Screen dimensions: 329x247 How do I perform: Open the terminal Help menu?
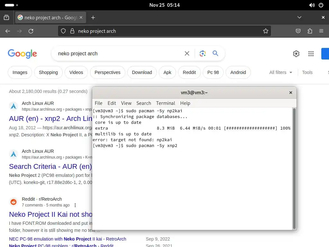(x=185, y=103)
